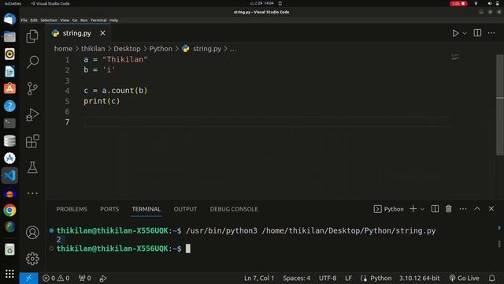Start Go Live server
The image size is (504, 284).
tap(464, 278)
